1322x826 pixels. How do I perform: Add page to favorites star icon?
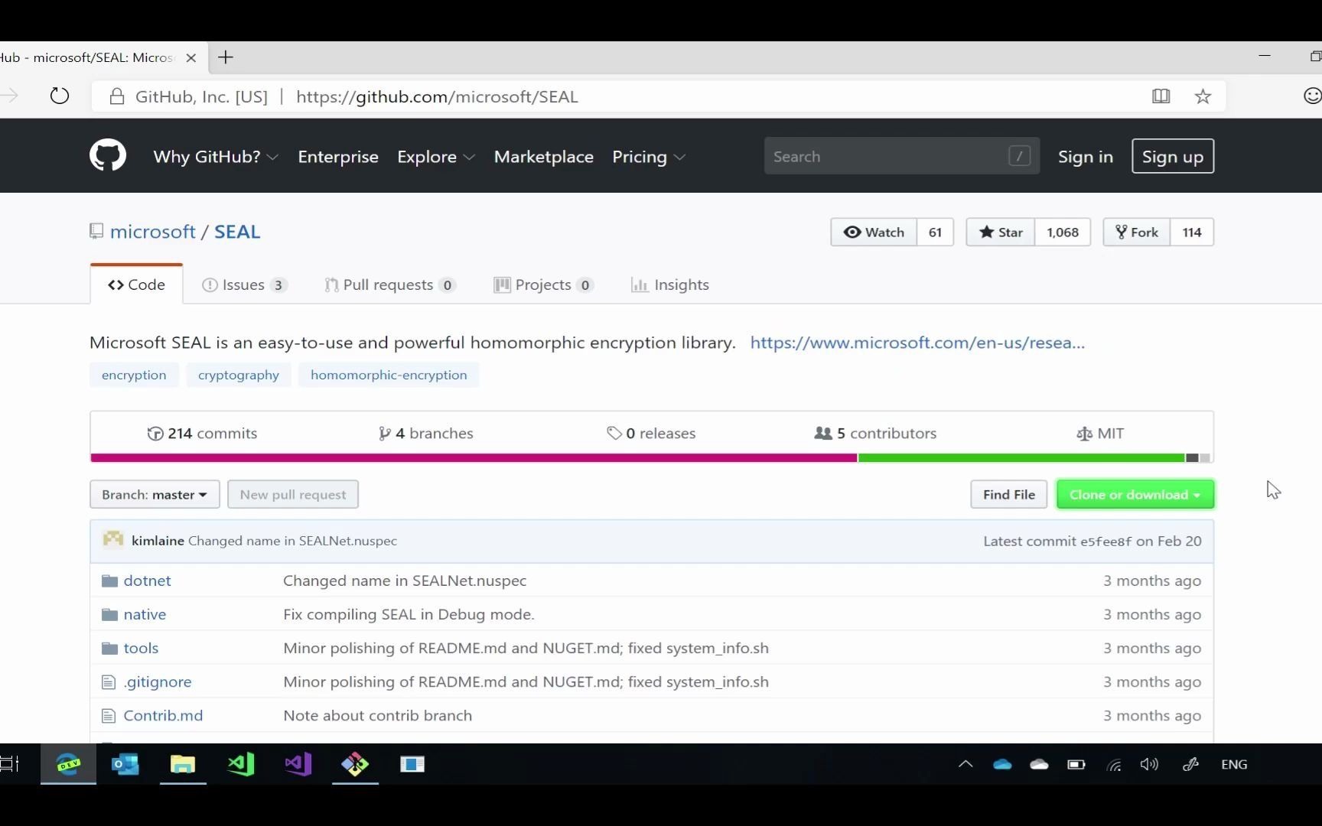click(x=1203, y=96)
